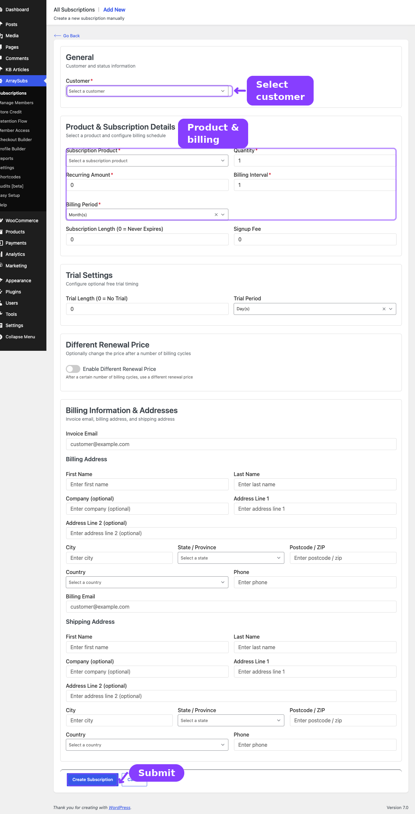
Task: Click the Subscription Length field
Action: [147, 239]
